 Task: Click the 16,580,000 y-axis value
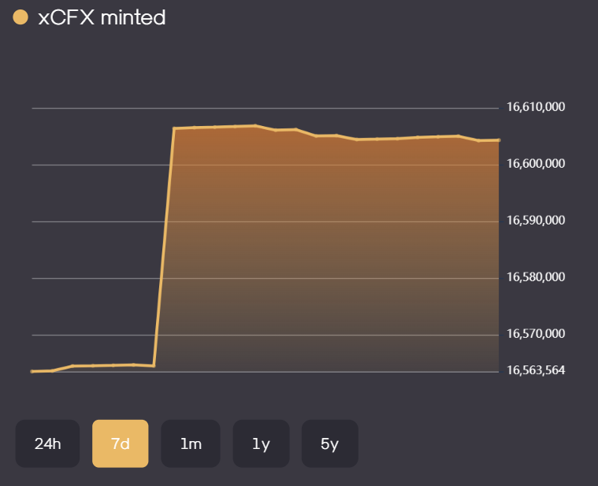pos(535,277)
